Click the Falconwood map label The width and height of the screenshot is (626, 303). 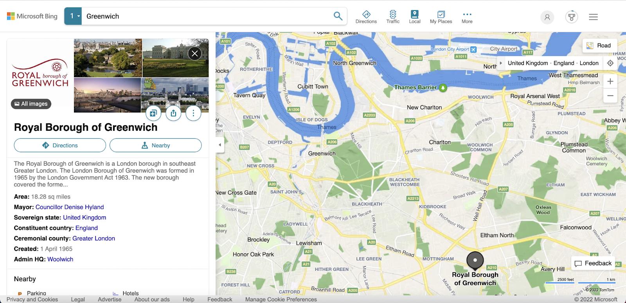coord(576,227)
